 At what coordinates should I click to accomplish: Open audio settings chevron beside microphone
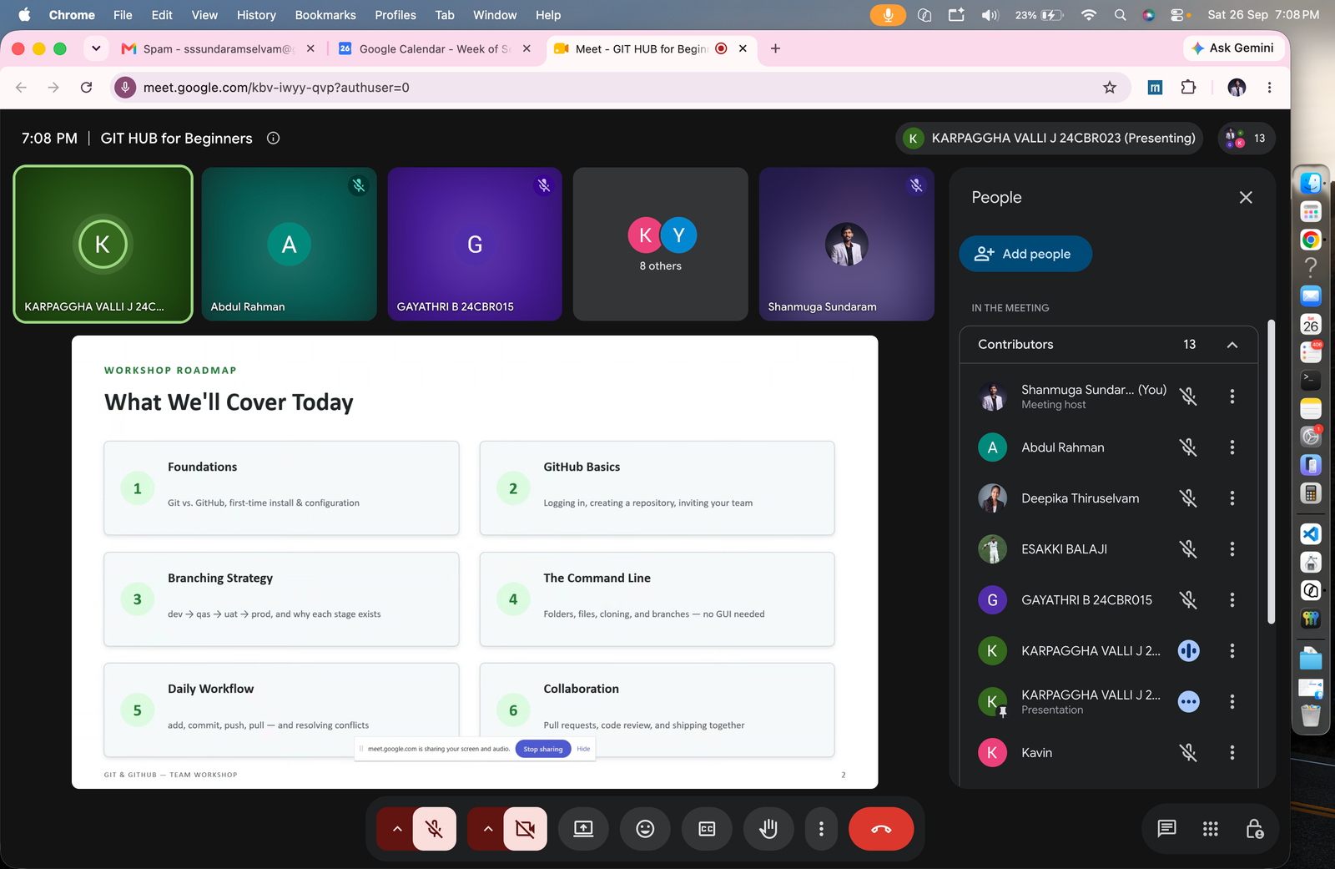click(x=397, y=829)
